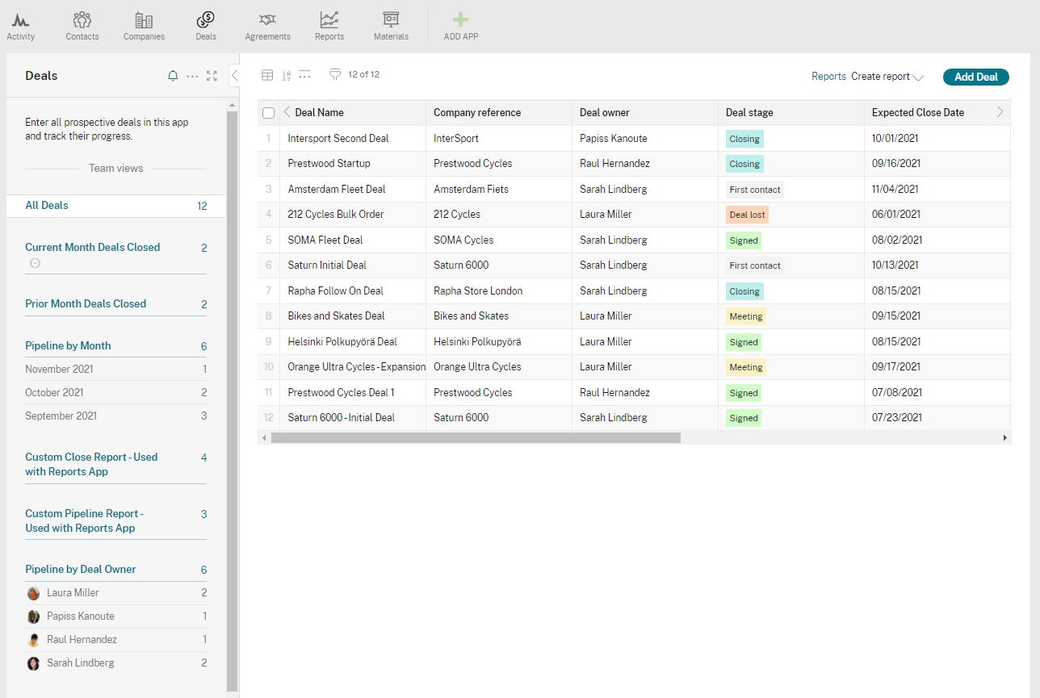This screenshot has width=1040, height=698.
Task: Click the fullscreen expand icon in Deals panel
Action: point(212,76)
